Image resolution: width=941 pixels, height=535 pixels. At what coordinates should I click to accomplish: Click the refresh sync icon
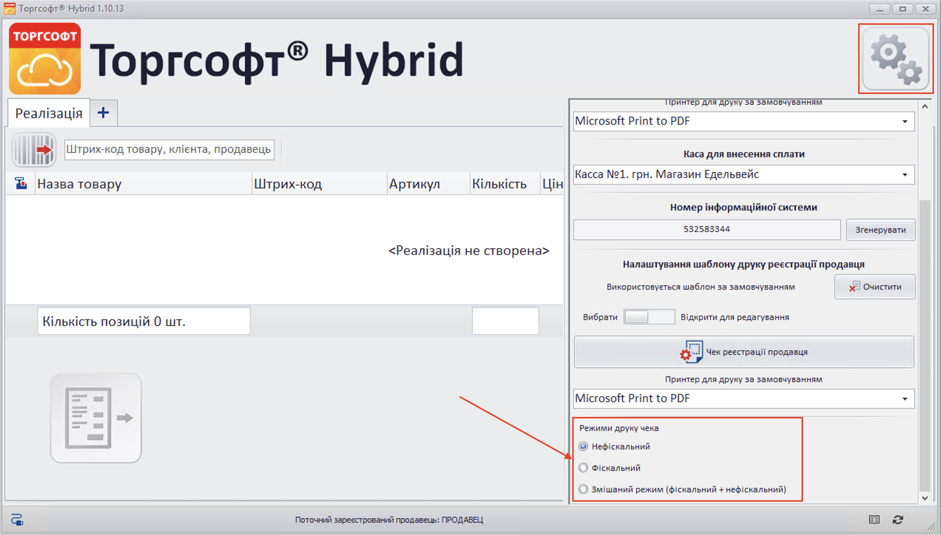tap(898, 519)
